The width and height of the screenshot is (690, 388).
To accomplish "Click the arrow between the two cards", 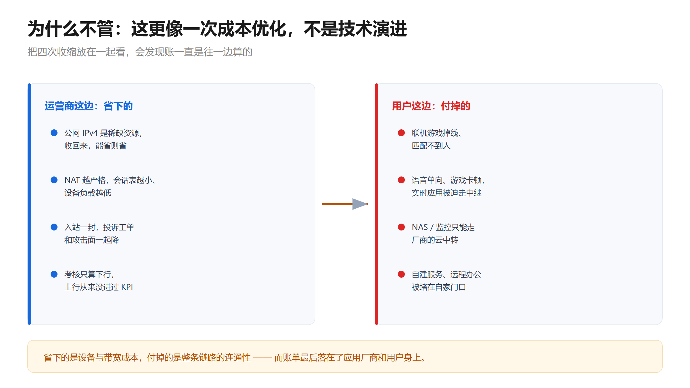I will 345,204.
